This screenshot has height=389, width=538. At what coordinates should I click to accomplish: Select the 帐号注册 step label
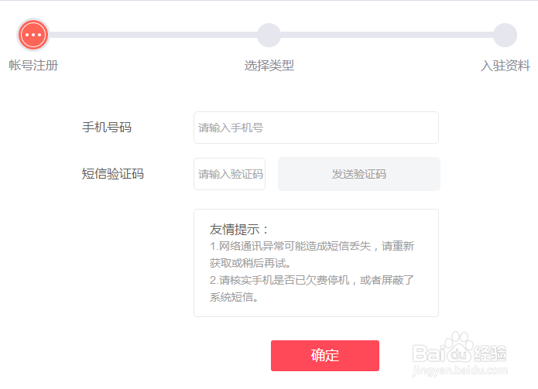point(33,66)
